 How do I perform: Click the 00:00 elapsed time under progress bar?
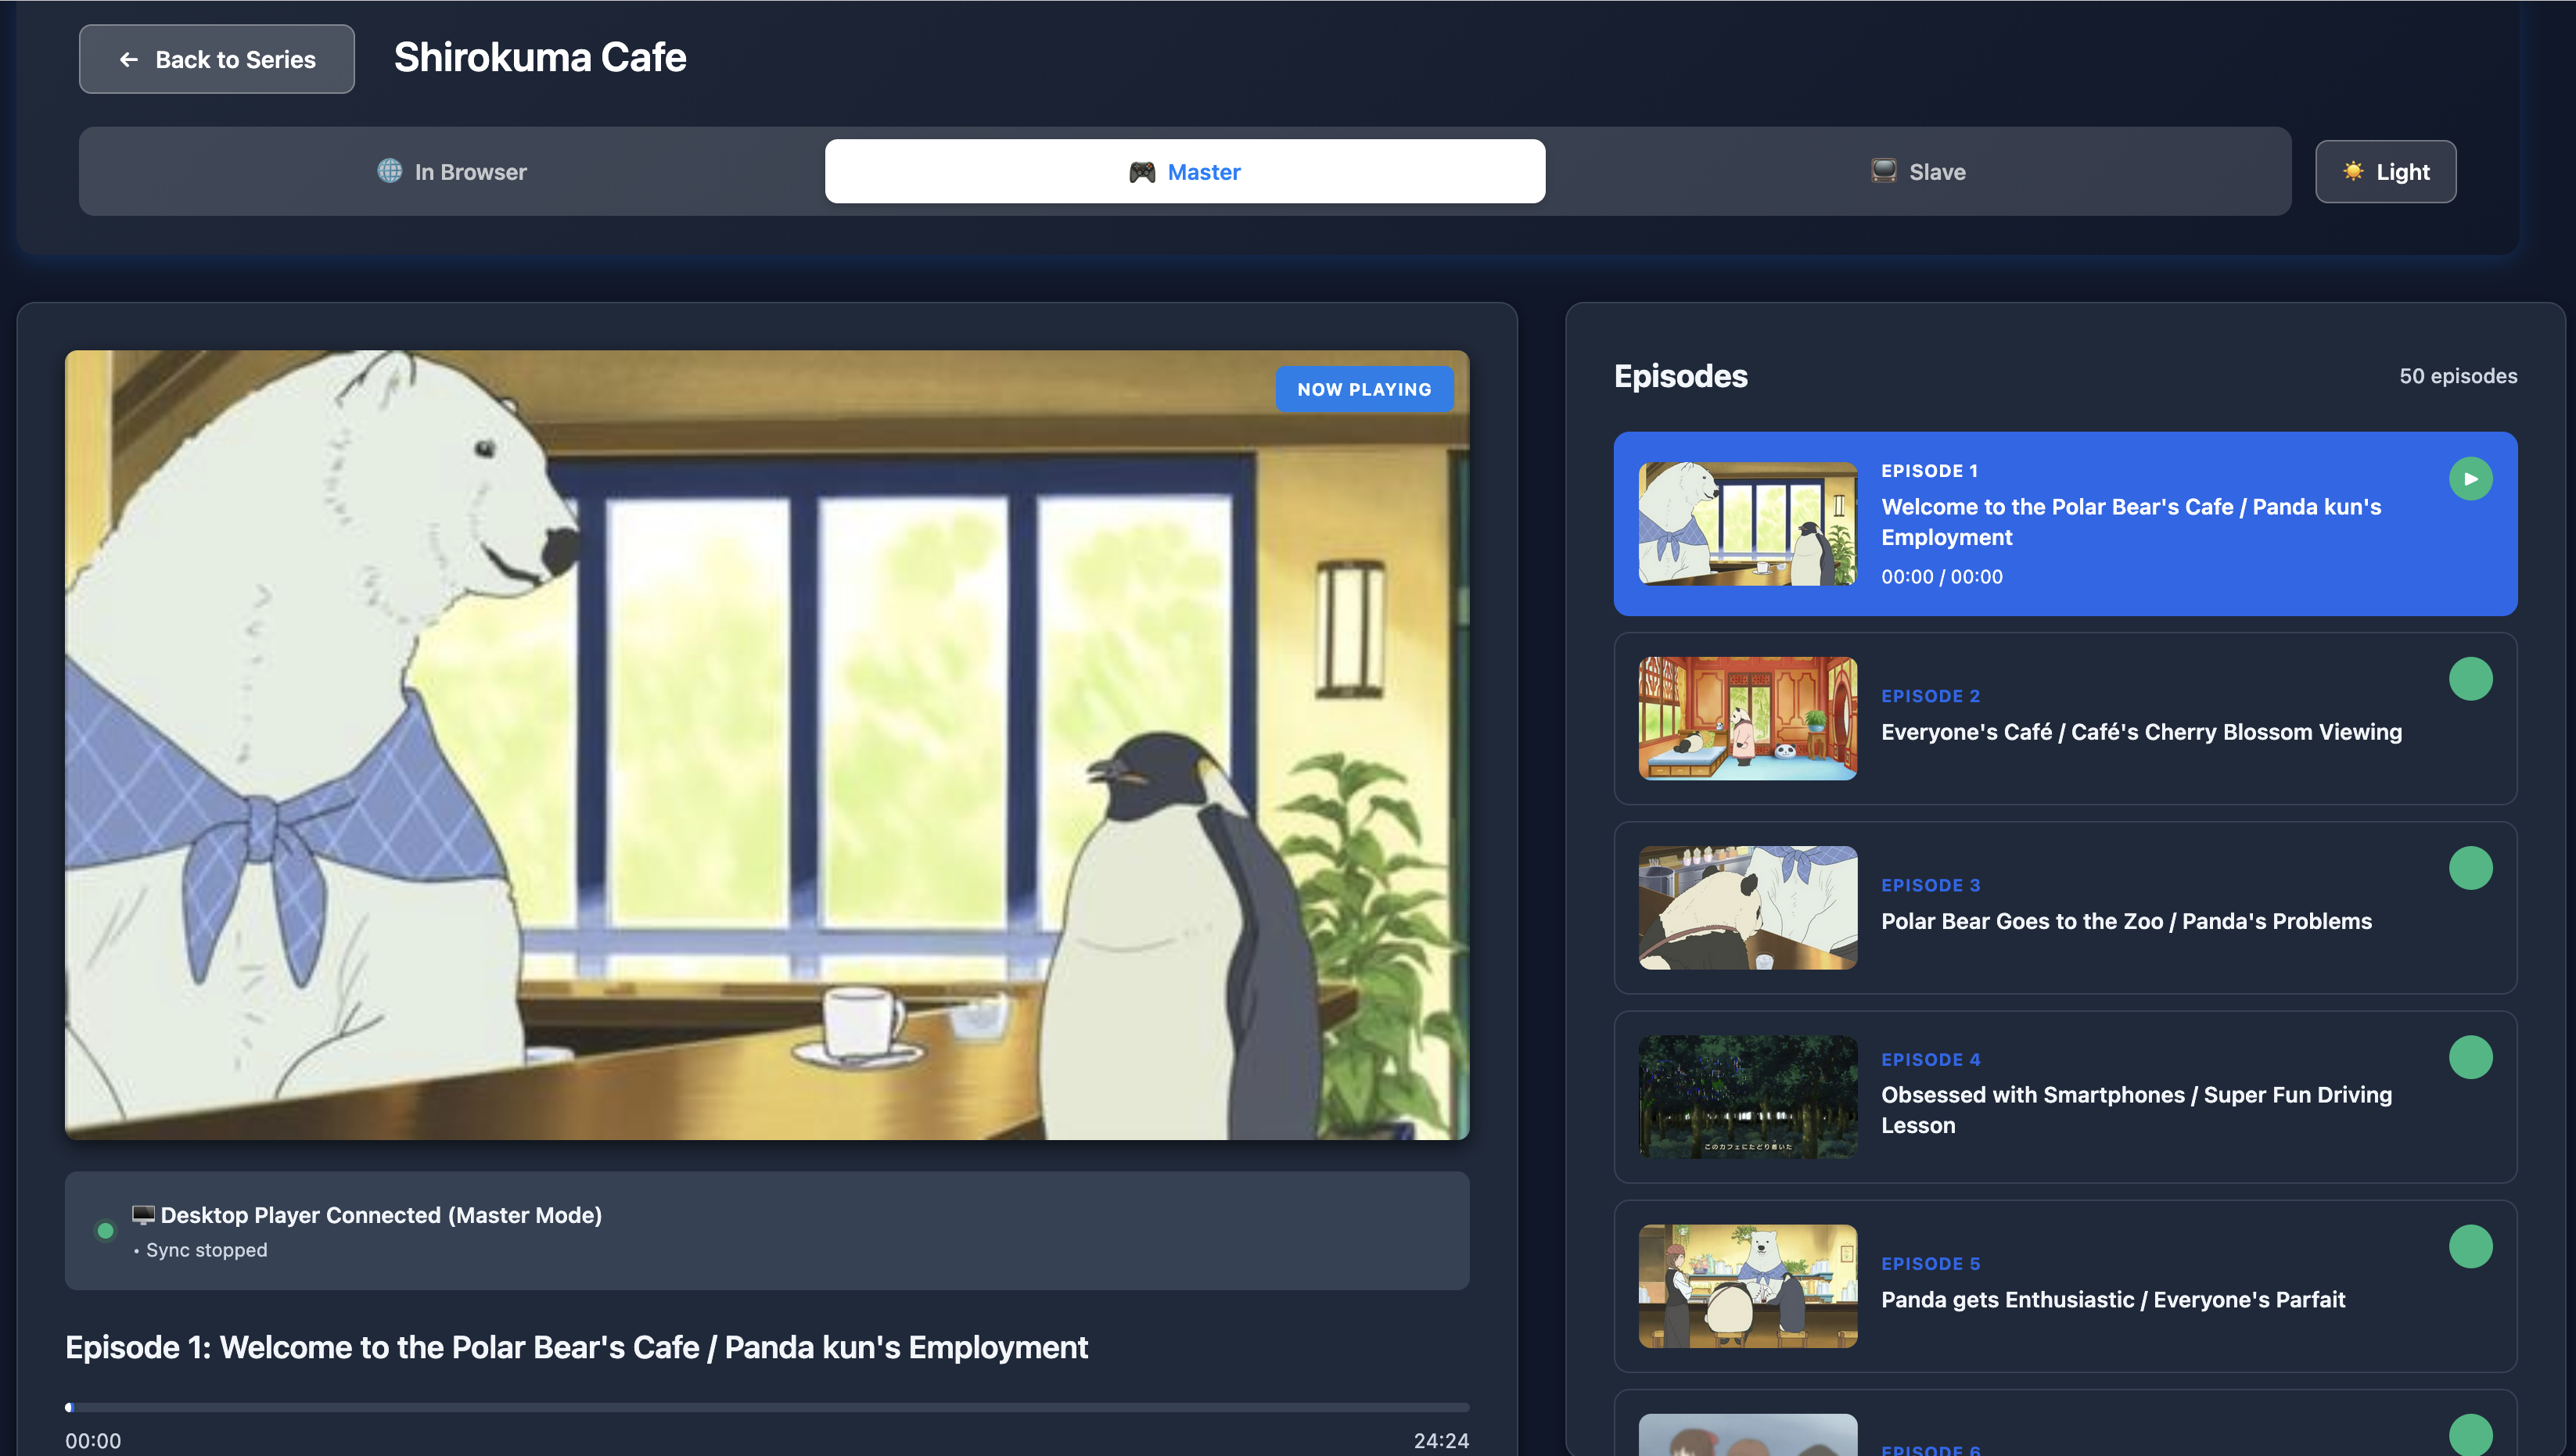pos(93,1440)
